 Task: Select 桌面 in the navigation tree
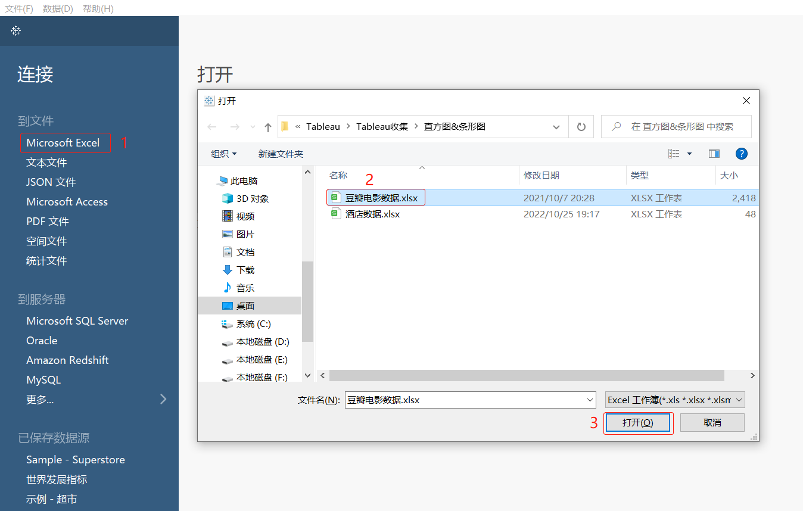[250, 306]
